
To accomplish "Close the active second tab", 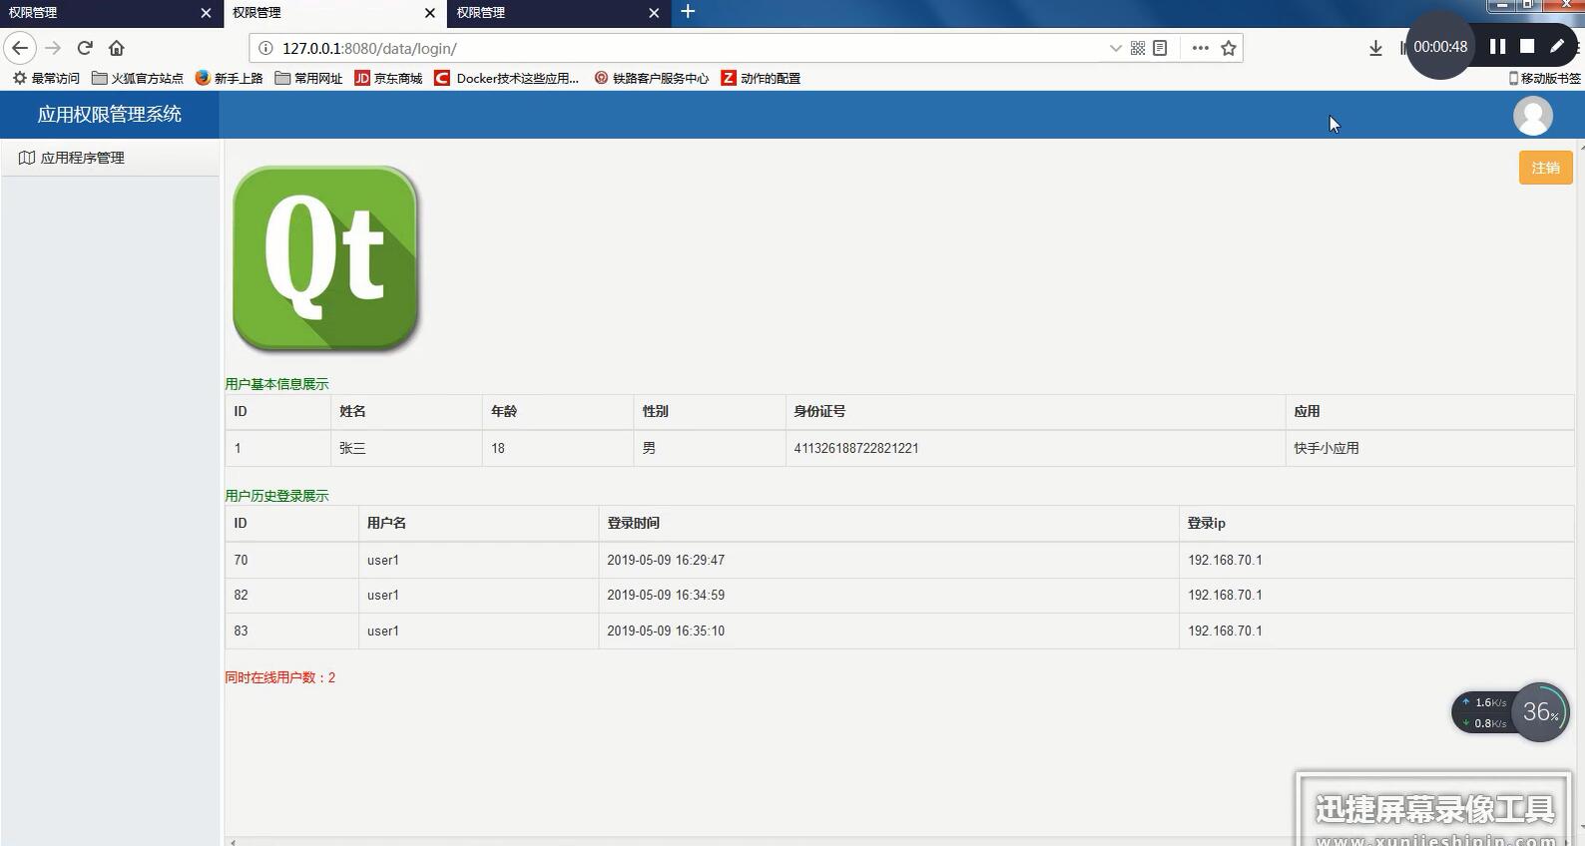I will 429,13.
